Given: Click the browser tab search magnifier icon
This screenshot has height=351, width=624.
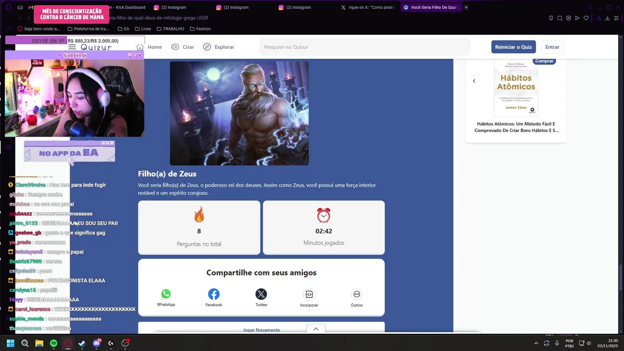Looking at the screenshot, I should click(x=590, y=7).
